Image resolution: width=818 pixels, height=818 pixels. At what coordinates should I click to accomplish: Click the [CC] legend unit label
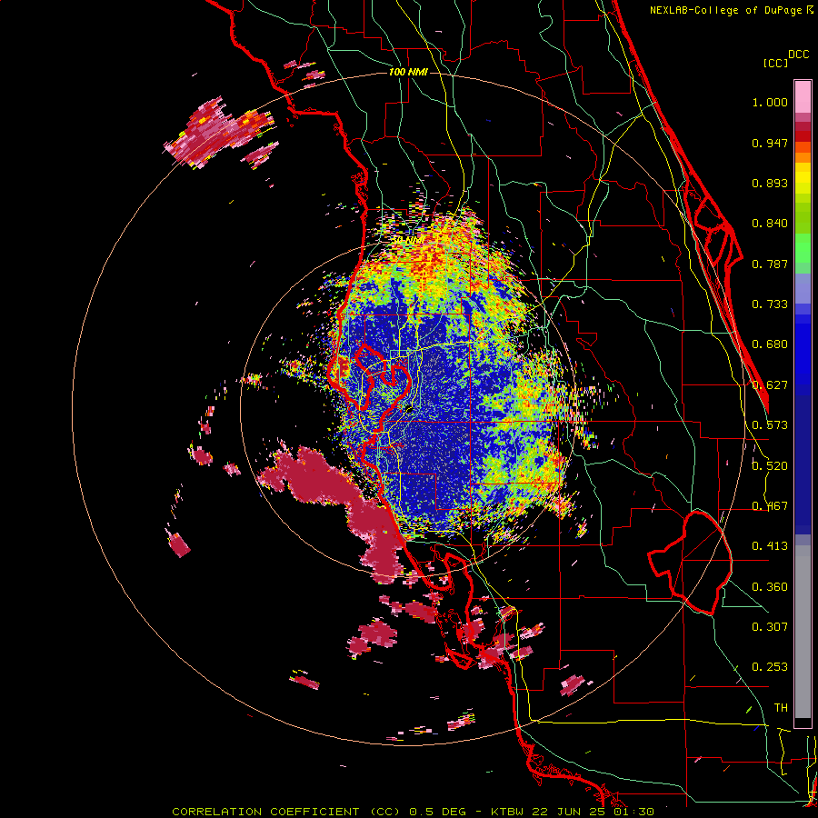[x=775, y=63]
